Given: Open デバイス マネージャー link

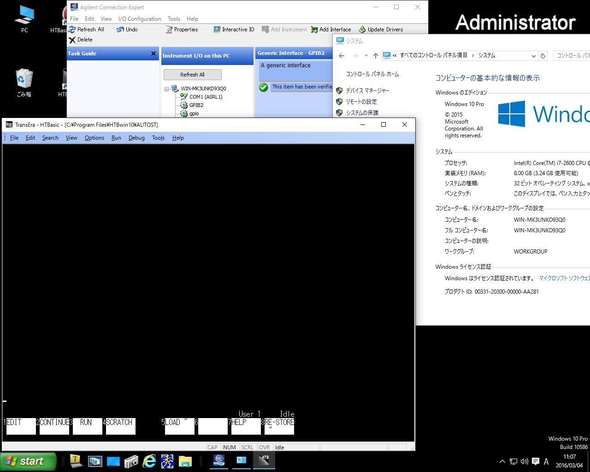Looking at the screenshot, I should coord(367,91).
